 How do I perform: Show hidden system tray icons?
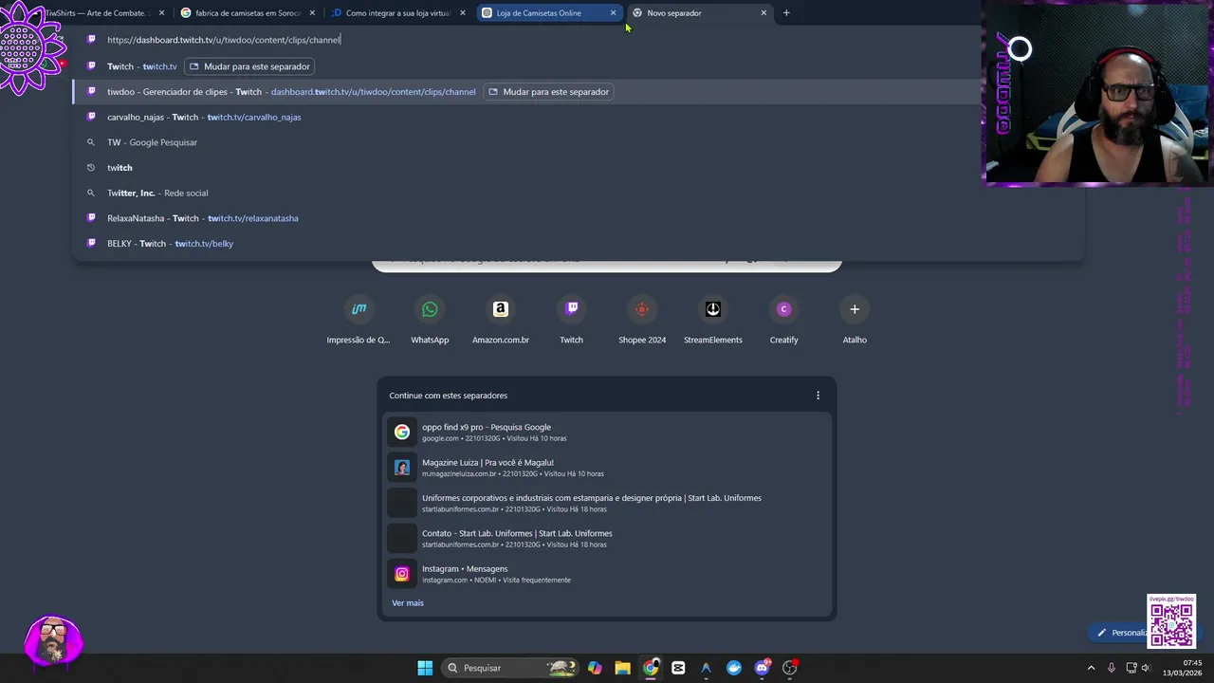pyautogui.click(x=1091, y=668)
